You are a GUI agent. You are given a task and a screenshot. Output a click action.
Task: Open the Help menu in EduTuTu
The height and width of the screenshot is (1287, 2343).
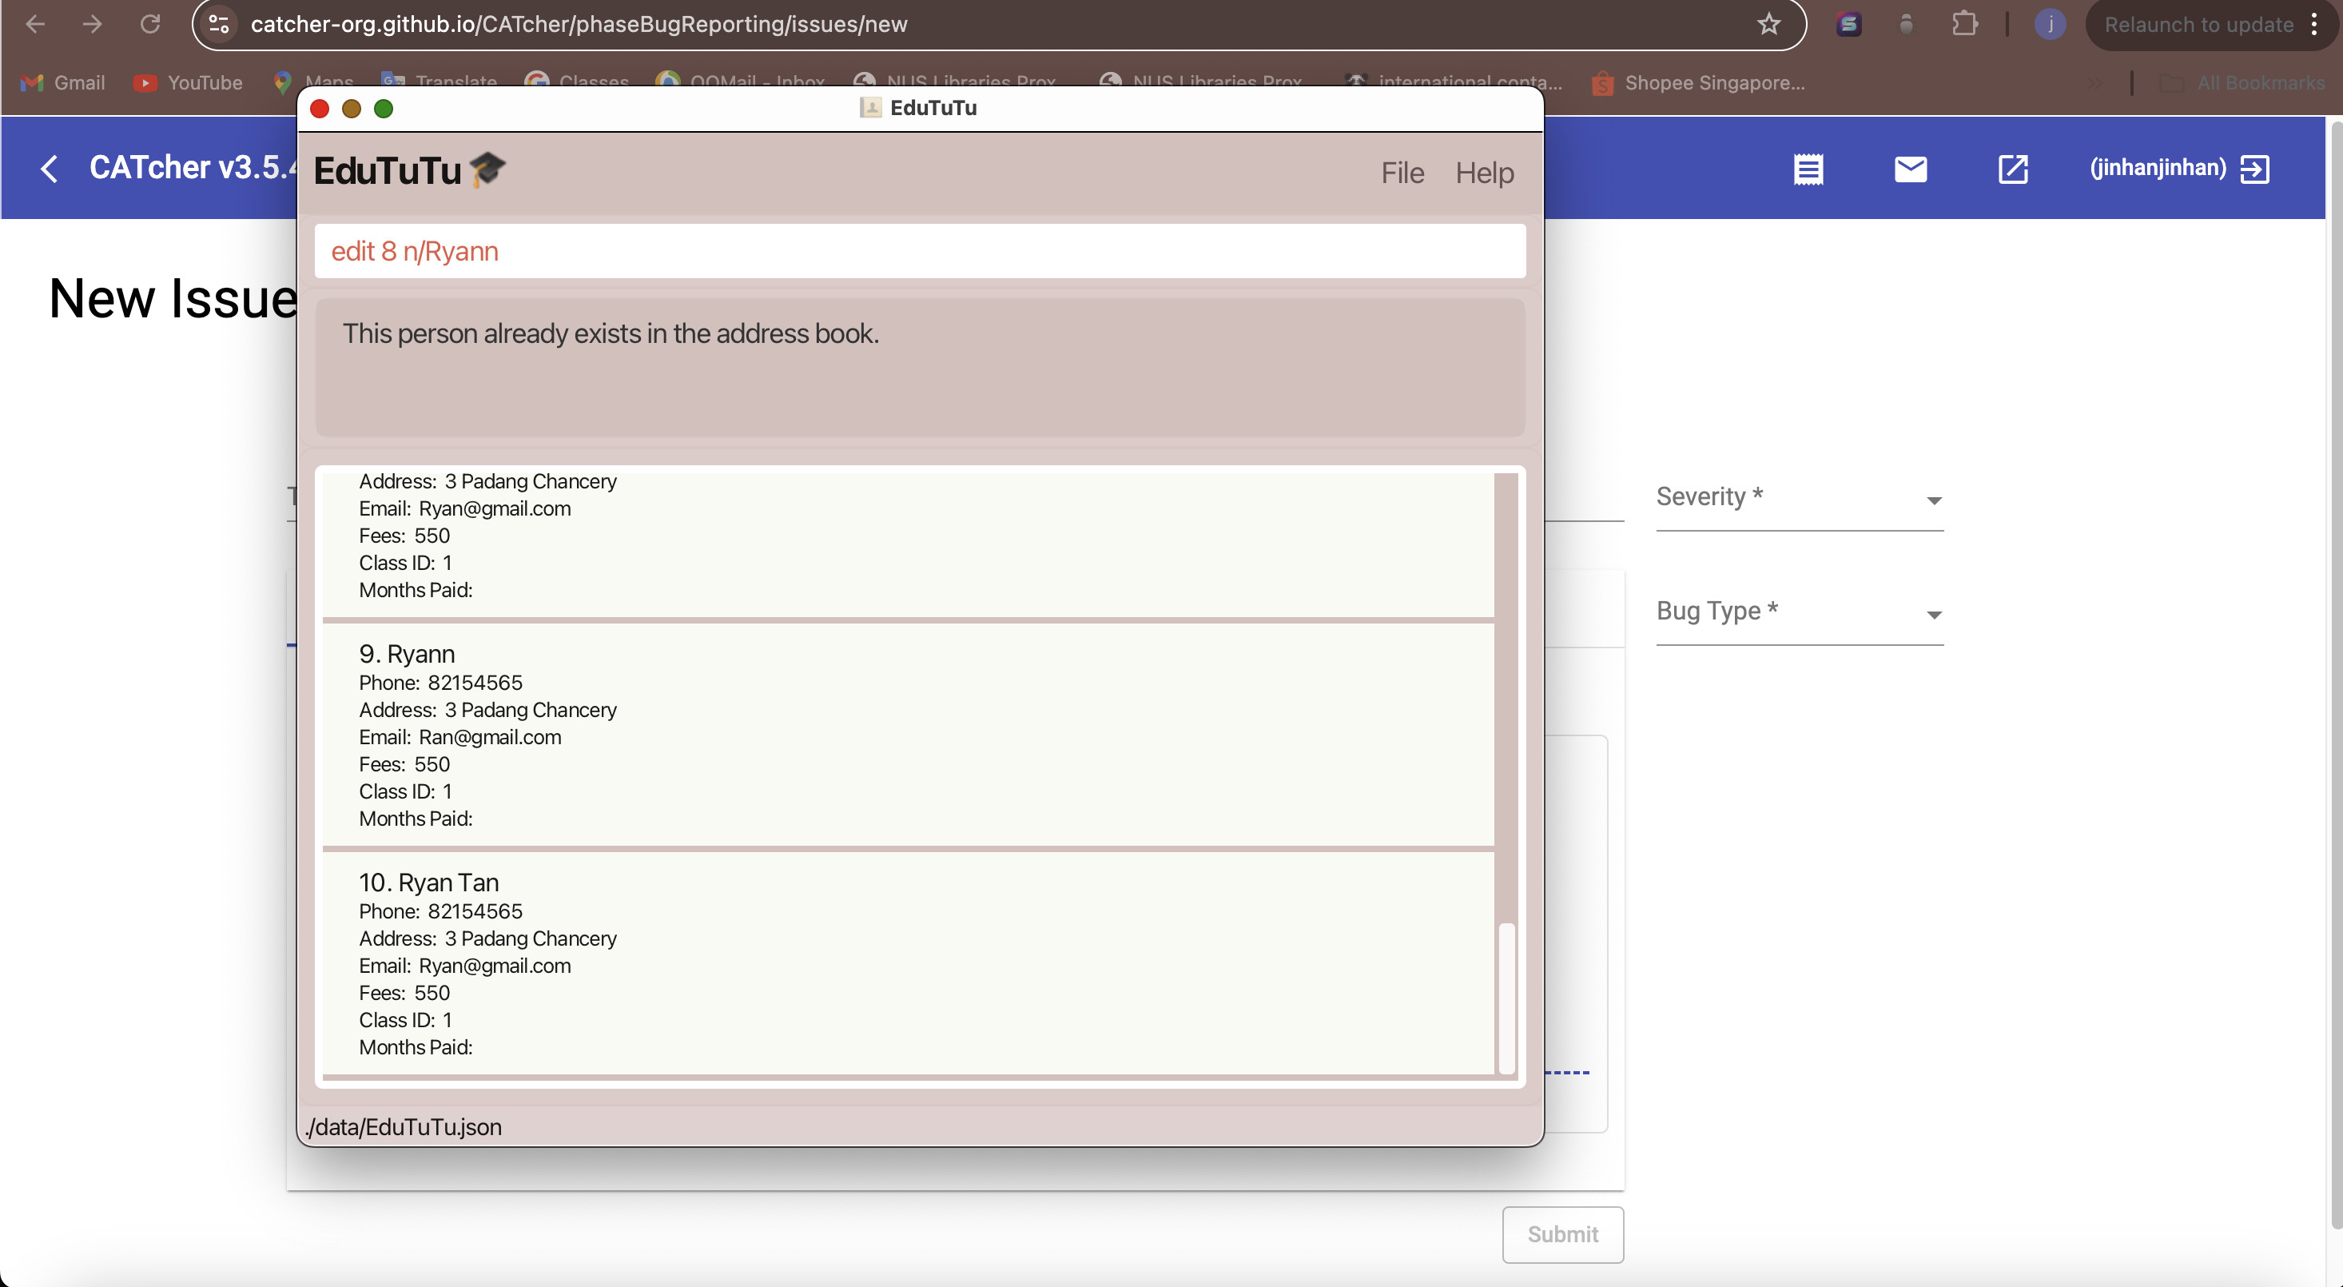click(1485, 171)
